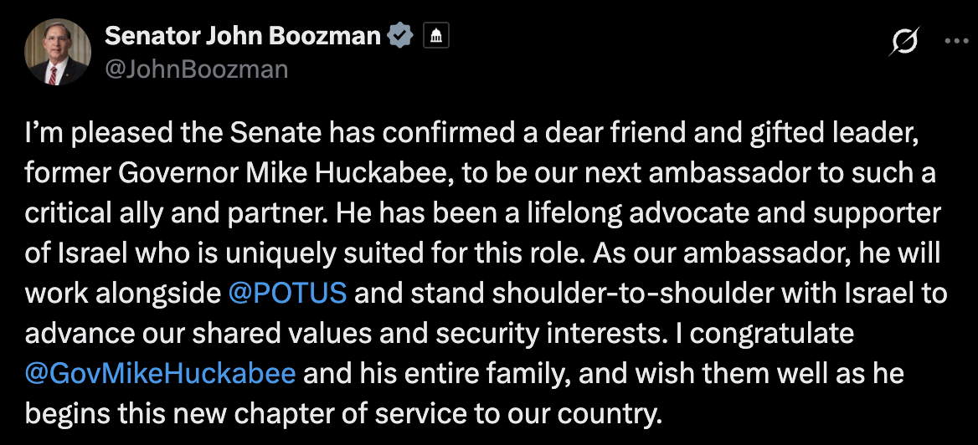
Task: Open the @JohnBoozman handle link
Action: click(196, 69)
